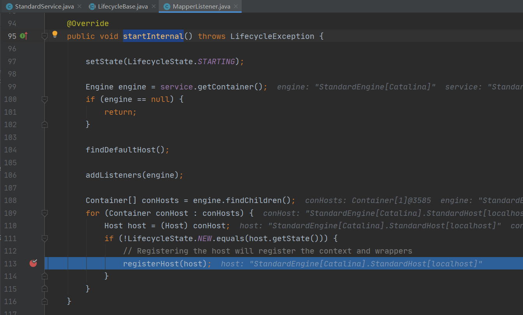This screenshot has height=315, width=523.
Task: Click the fold end marker on line 114
Action: (44, 276)
